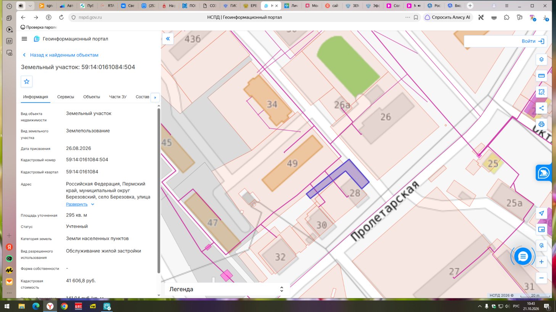Image resolution: width=556 pixels, height=312 pixels.
Task: Open the Объекты tab
Action: click(x=92, y=97)
